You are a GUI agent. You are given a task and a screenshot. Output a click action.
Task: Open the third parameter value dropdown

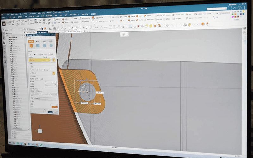click(51, 87)
